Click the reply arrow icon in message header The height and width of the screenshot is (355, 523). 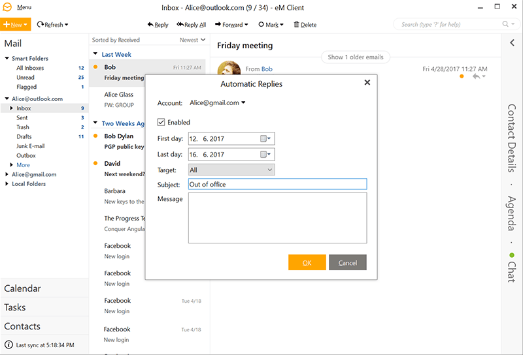(x=477, y=76)
